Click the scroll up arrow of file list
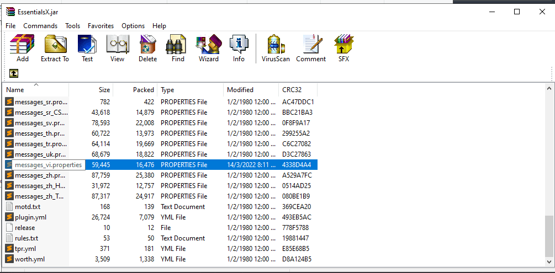 (549, 89)
